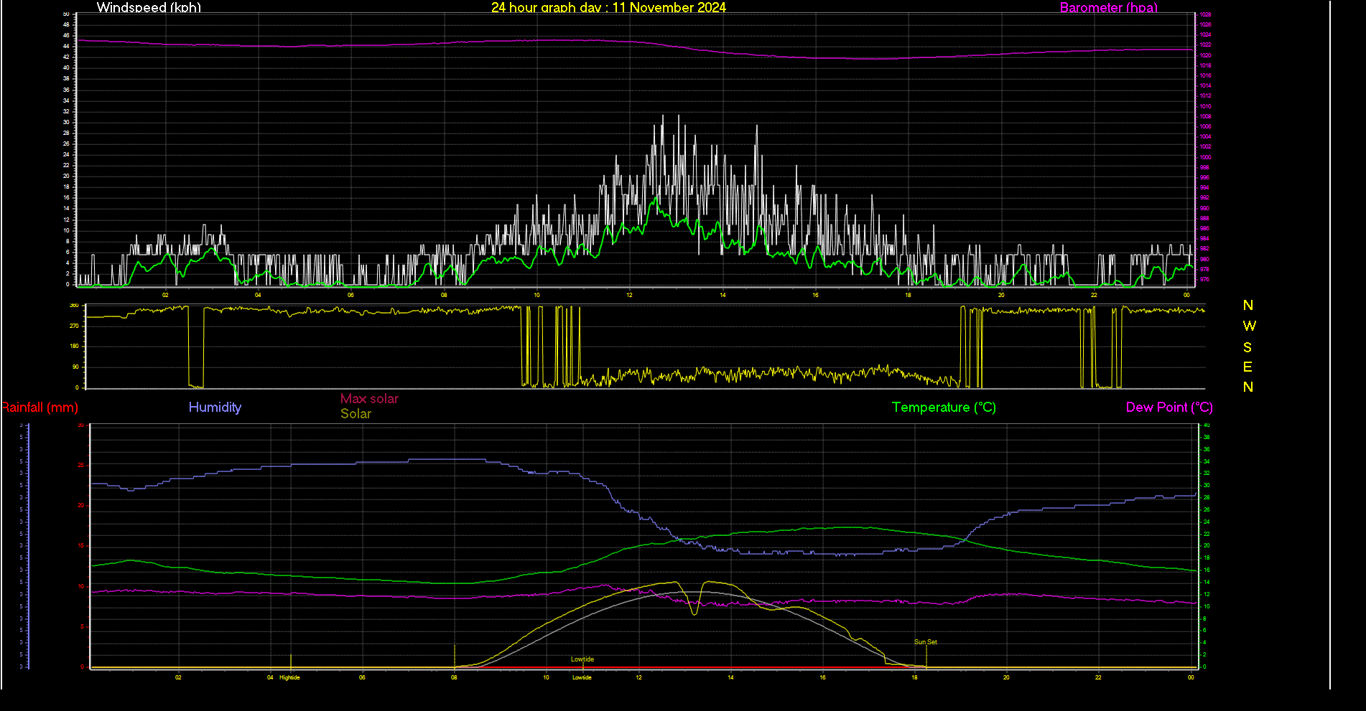
Task: Click the '02' hour label under windspeed graph
Action: coord(165,295)
